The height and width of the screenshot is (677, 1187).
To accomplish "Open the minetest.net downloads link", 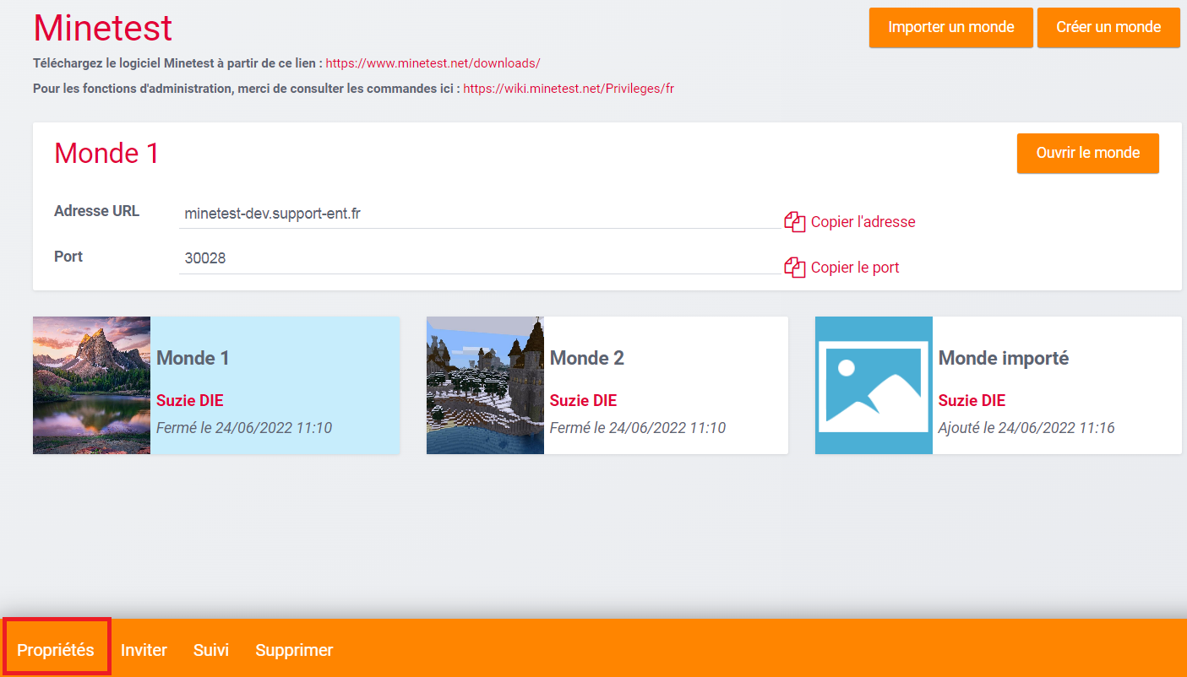I will click(433, 63).
